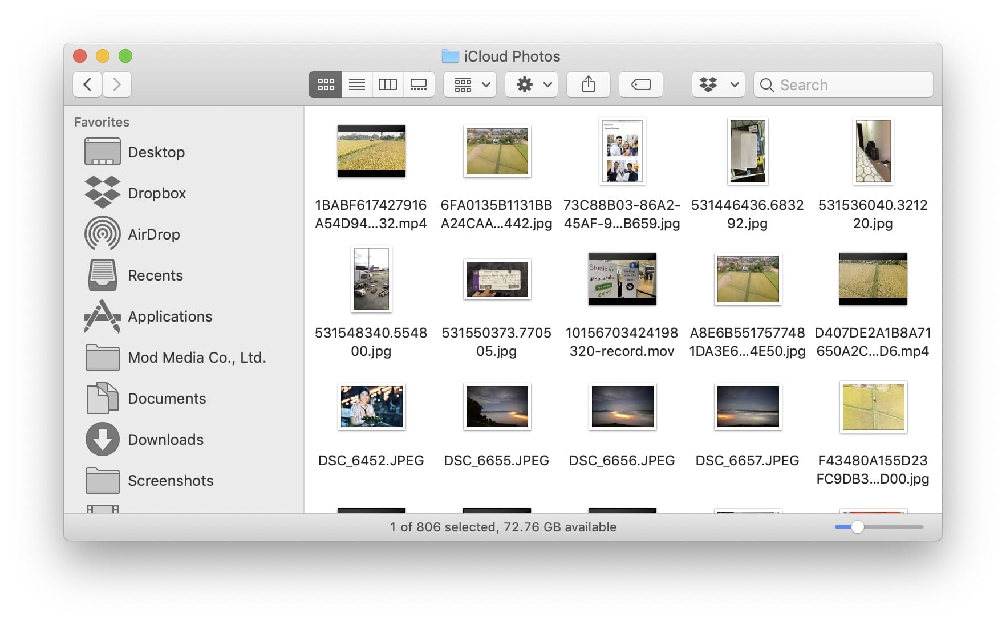Select the icon view mode button
1006x625 pixels.
[x=325, y=84]
